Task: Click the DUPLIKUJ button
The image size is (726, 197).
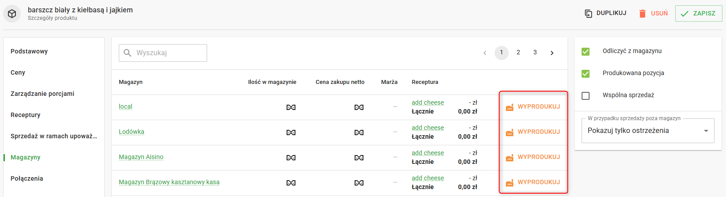Action: pos(605,13)
